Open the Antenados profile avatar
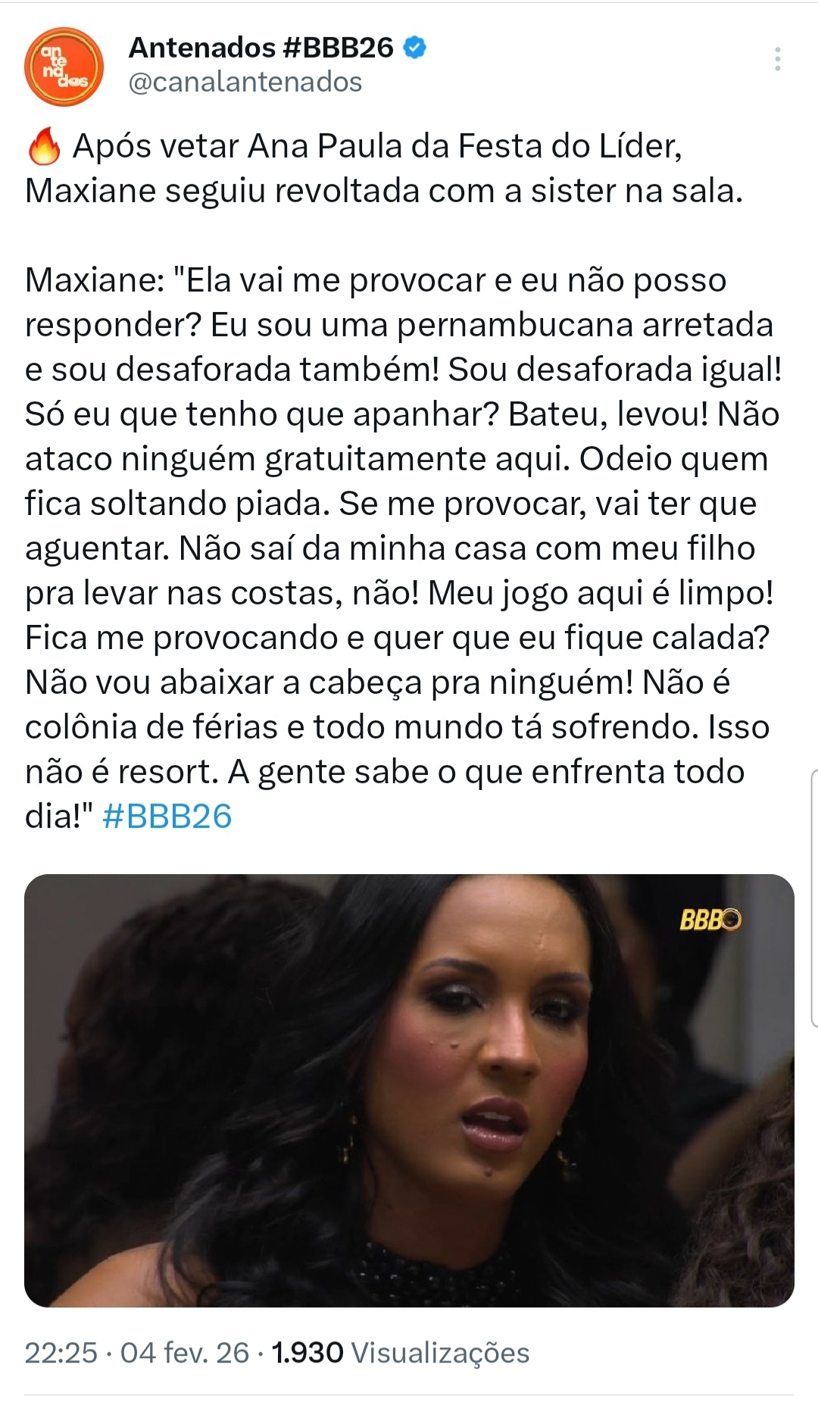The height and width of the screenshot is (1402, 818). (x=64, y=67)
